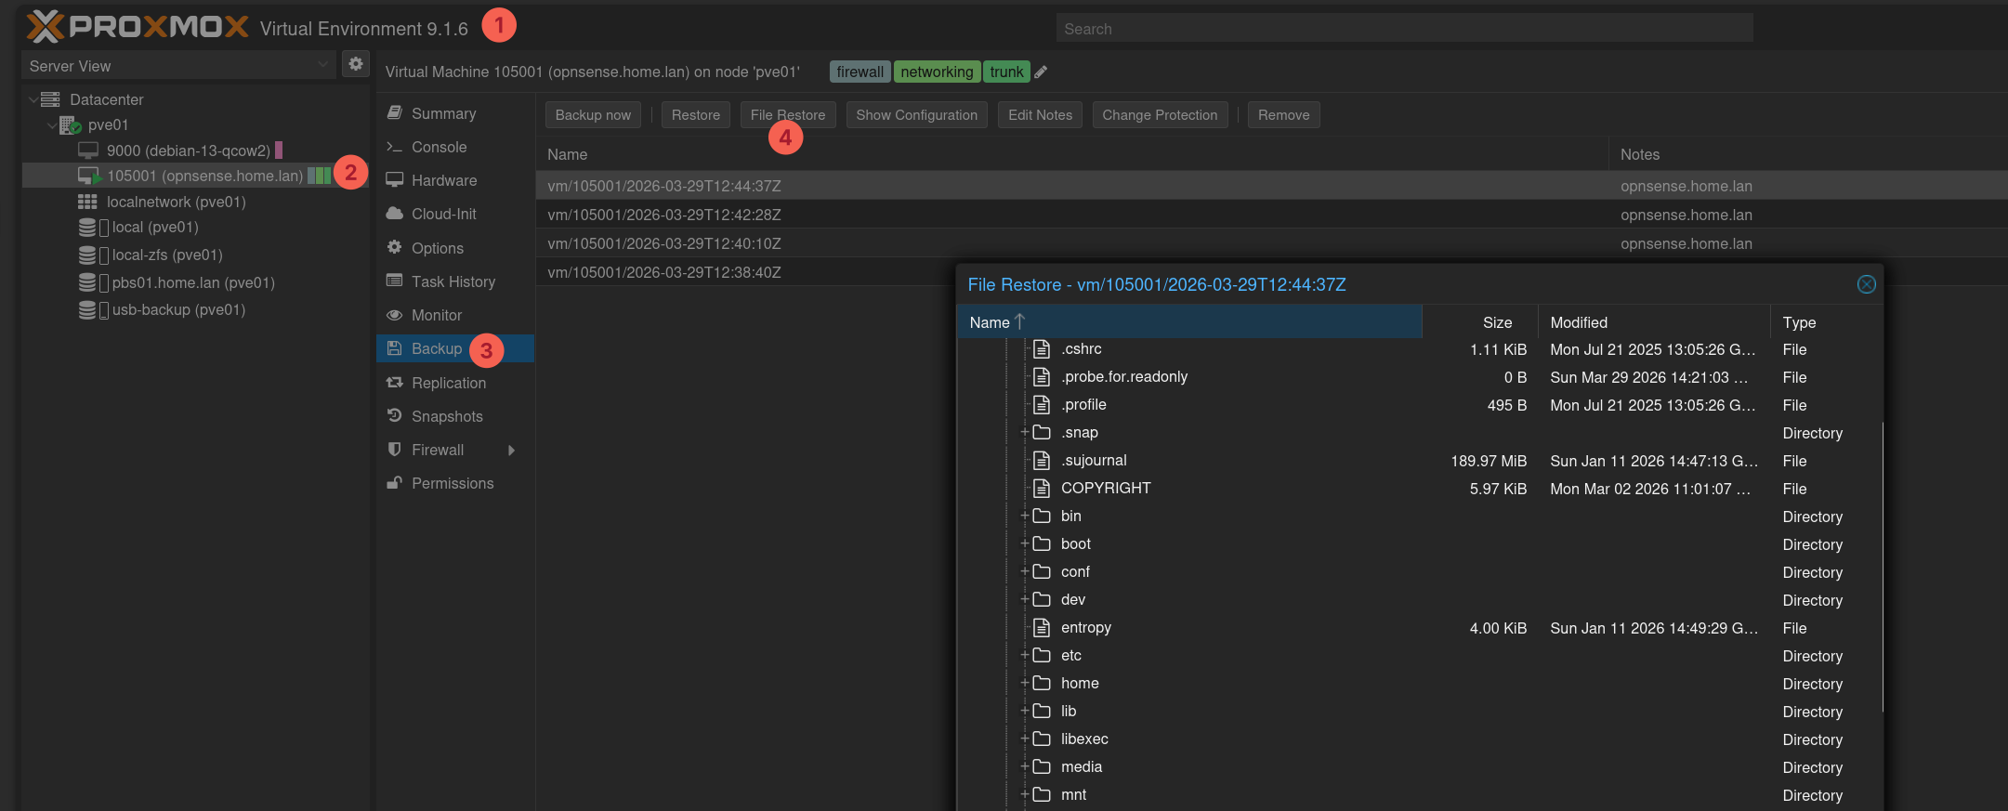Select the pbs01.home.lan storage icon
Viewport: 2008px width, 811px height.
(87, 282)
